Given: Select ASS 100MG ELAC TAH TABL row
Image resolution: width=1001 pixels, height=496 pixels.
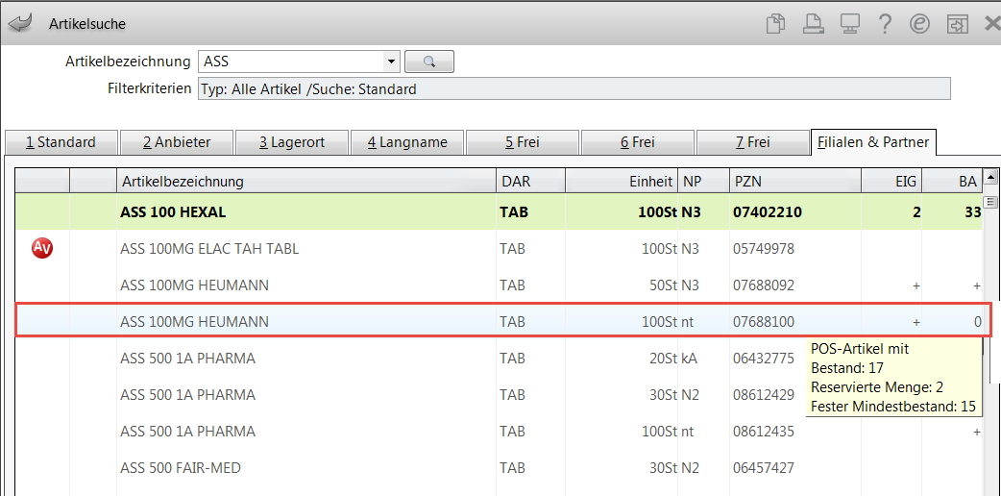Looking at the screenshot, I should (x=499, y=249).
